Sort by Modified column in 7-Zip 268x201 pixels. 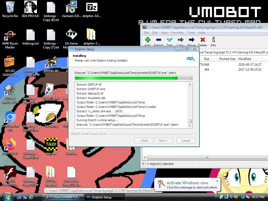coord(250,59)
